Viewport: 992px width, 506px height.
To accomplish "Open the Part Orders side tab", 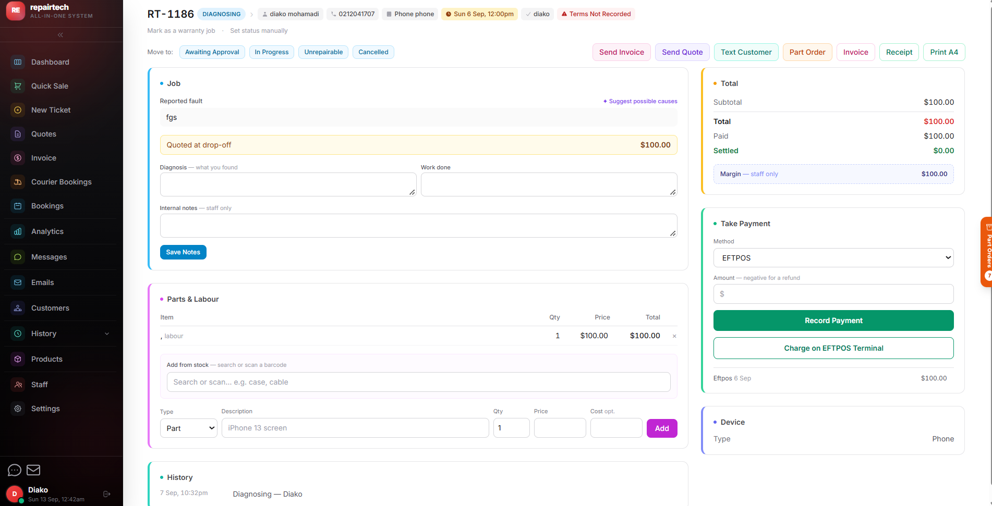I will tap(986, 252).
